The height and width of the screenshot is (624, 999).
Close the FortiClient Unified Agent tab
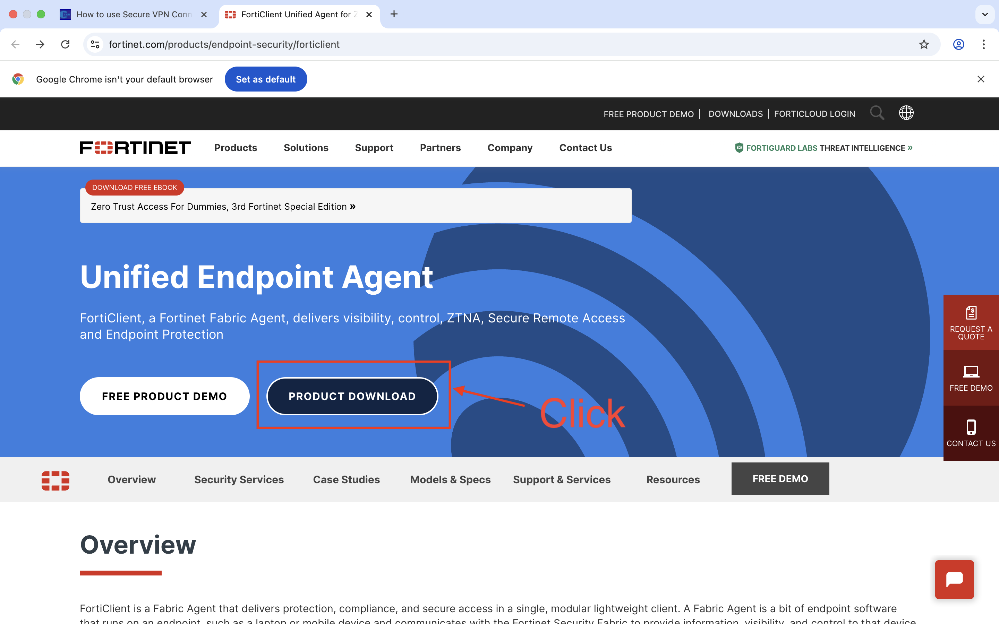[x=369, y=15]
